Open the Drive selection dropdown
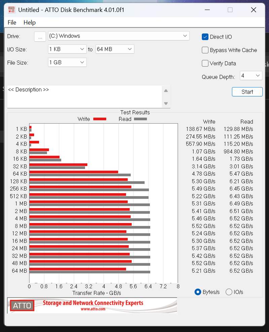The image size is (269, 332). pyautogui.click(x=119, y=36)
